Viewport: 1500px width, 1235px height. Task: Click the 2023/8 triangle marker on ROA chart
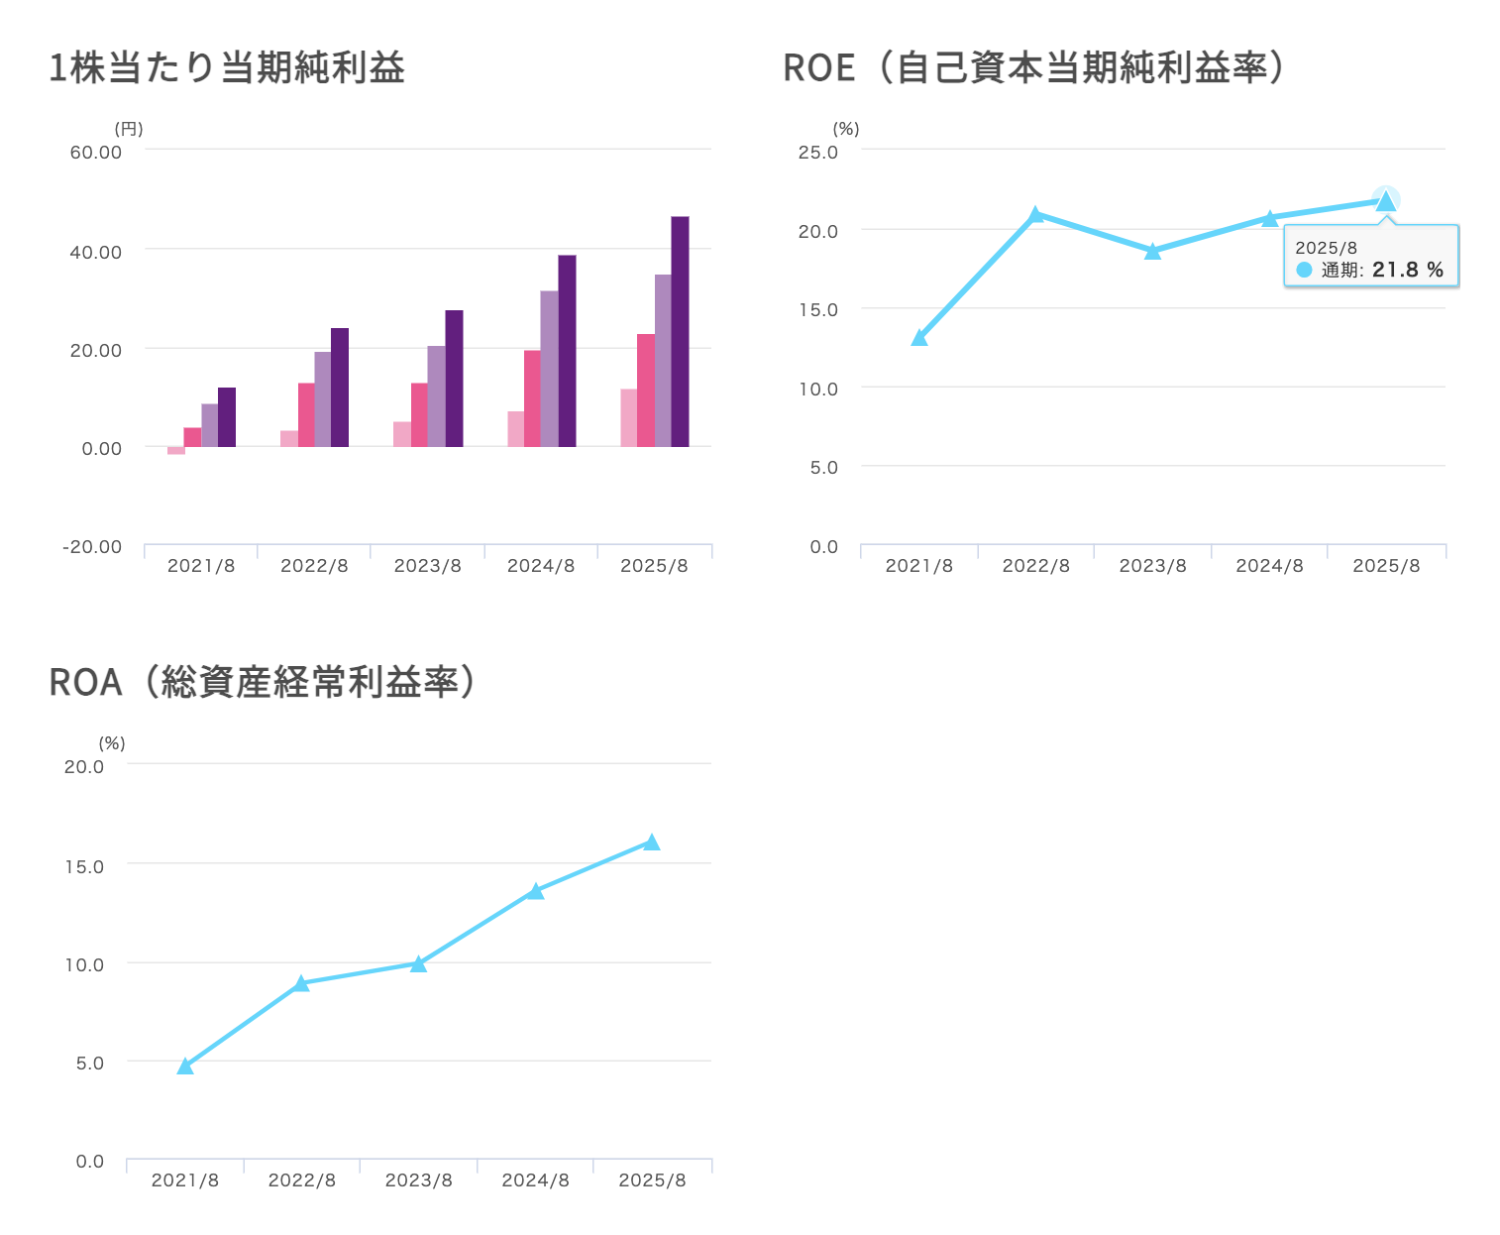pos(418,963)
